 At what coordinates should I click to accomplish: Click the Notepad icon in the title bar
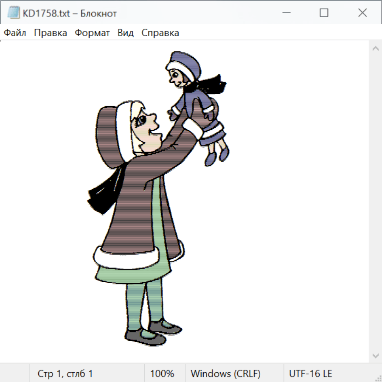point(14,13)
